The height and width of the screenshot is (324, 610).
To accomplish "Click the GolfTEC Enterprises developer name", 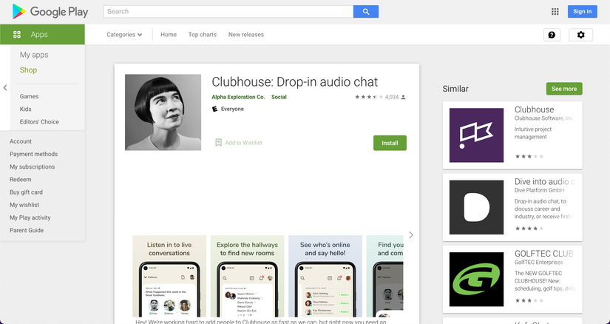I will 538,262.
